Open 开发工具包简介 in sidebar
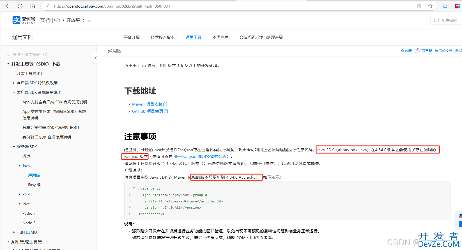This screenshot has height=250, width=462. [31, 73]
